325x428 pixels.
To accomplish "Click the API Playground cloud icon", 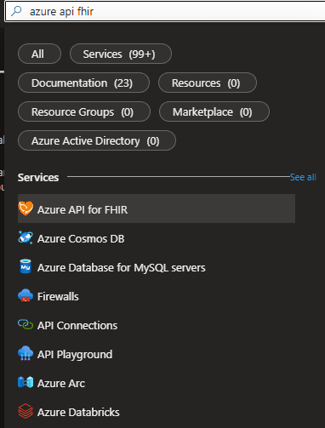I will coord(26,353).
